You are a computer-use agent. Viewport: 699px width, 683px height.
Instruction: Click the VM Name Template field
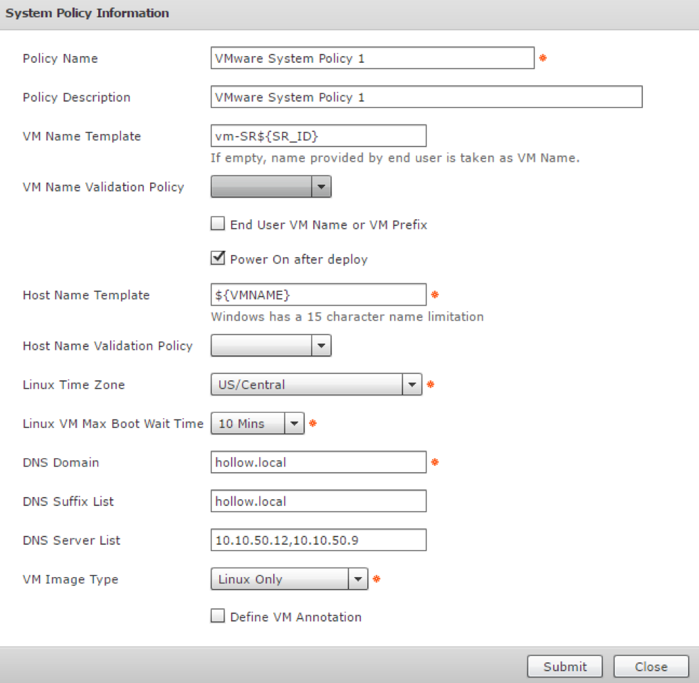tap(318, 136)
